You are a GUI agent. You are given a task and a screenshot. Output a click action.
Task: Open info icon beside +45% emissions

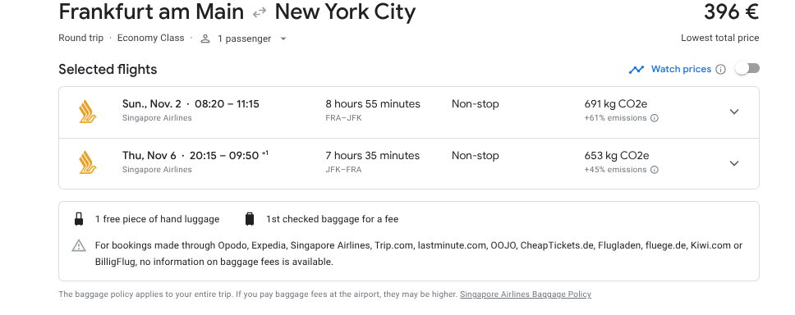[x=655, y=170]
